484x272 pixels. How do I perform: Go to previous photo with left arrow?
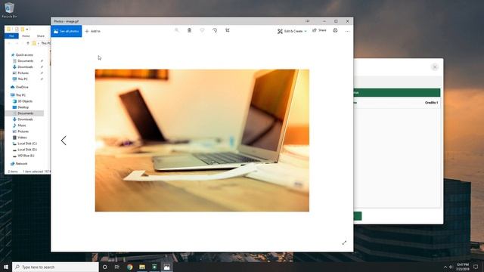click(x=64, y=141)
